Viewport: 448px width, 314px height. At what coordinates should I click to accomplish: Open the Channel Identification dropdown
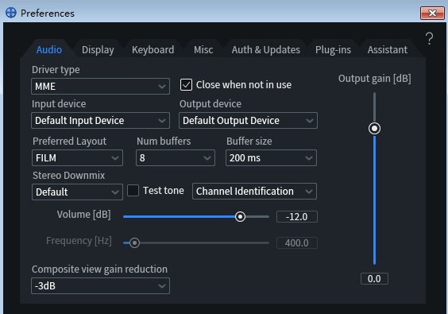click(254, 191)
